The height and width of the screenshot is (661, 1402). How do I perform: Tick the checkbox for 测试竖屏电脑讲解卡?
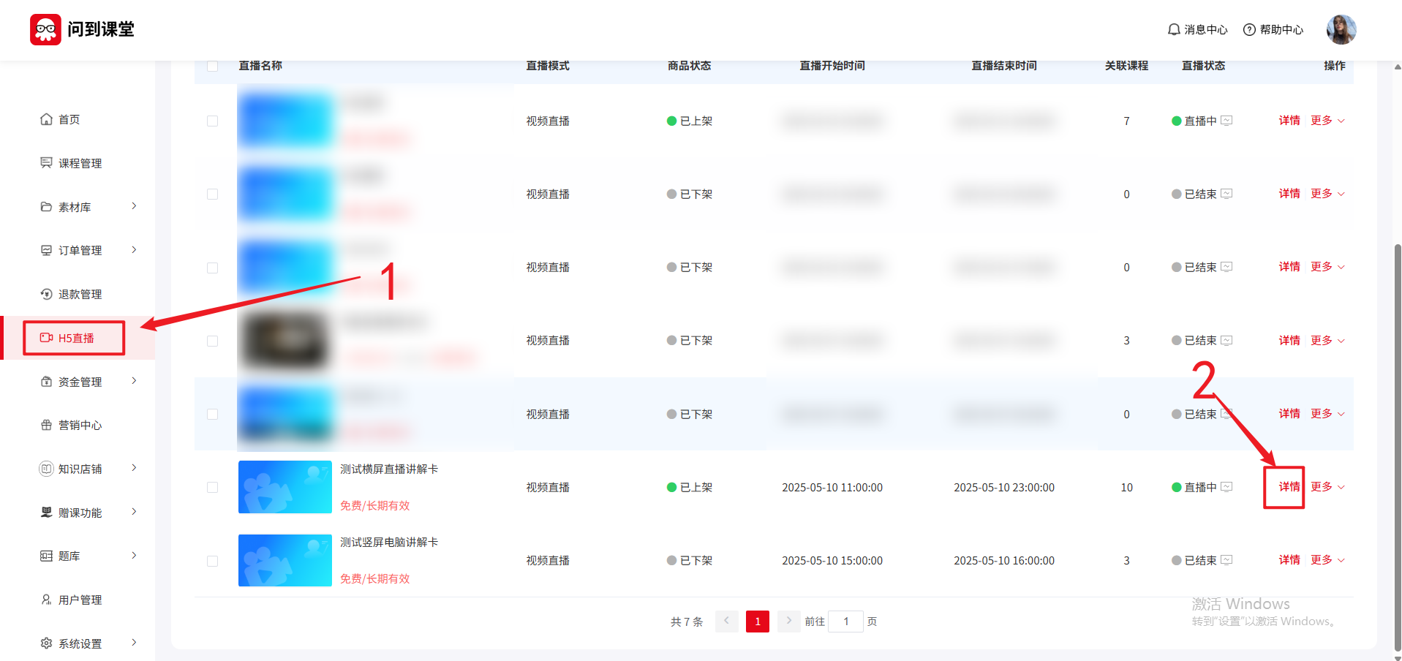click(x=213, y=561)
